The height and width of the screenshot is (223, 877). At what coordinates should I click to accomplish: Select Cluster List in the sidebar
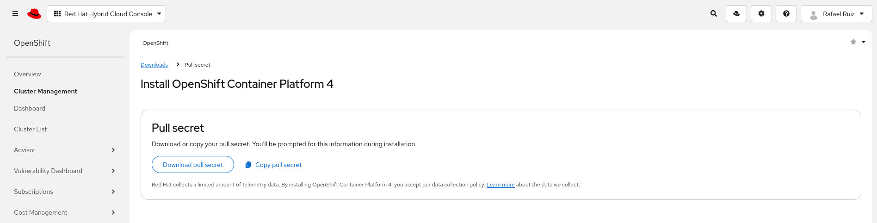[31, 129]
